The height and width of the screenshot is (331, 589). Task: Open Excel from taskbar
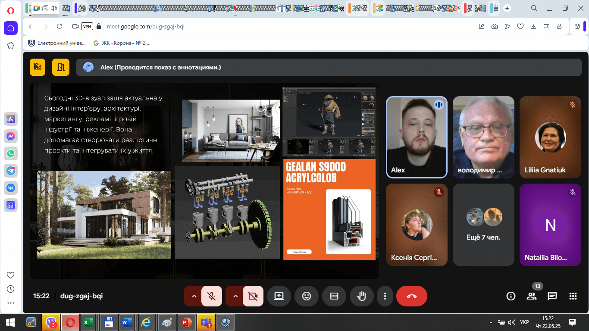click(x=88, y=322)
